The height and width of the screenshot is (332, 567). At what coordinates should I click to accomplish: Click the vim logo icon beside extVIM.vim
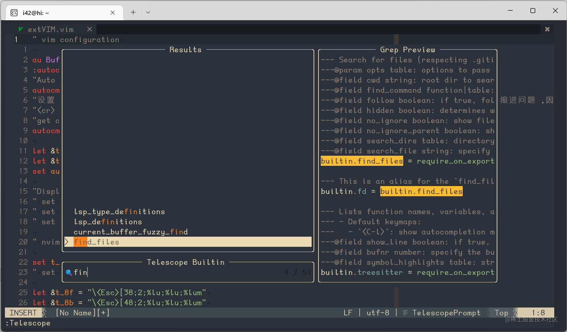[21, 29]
